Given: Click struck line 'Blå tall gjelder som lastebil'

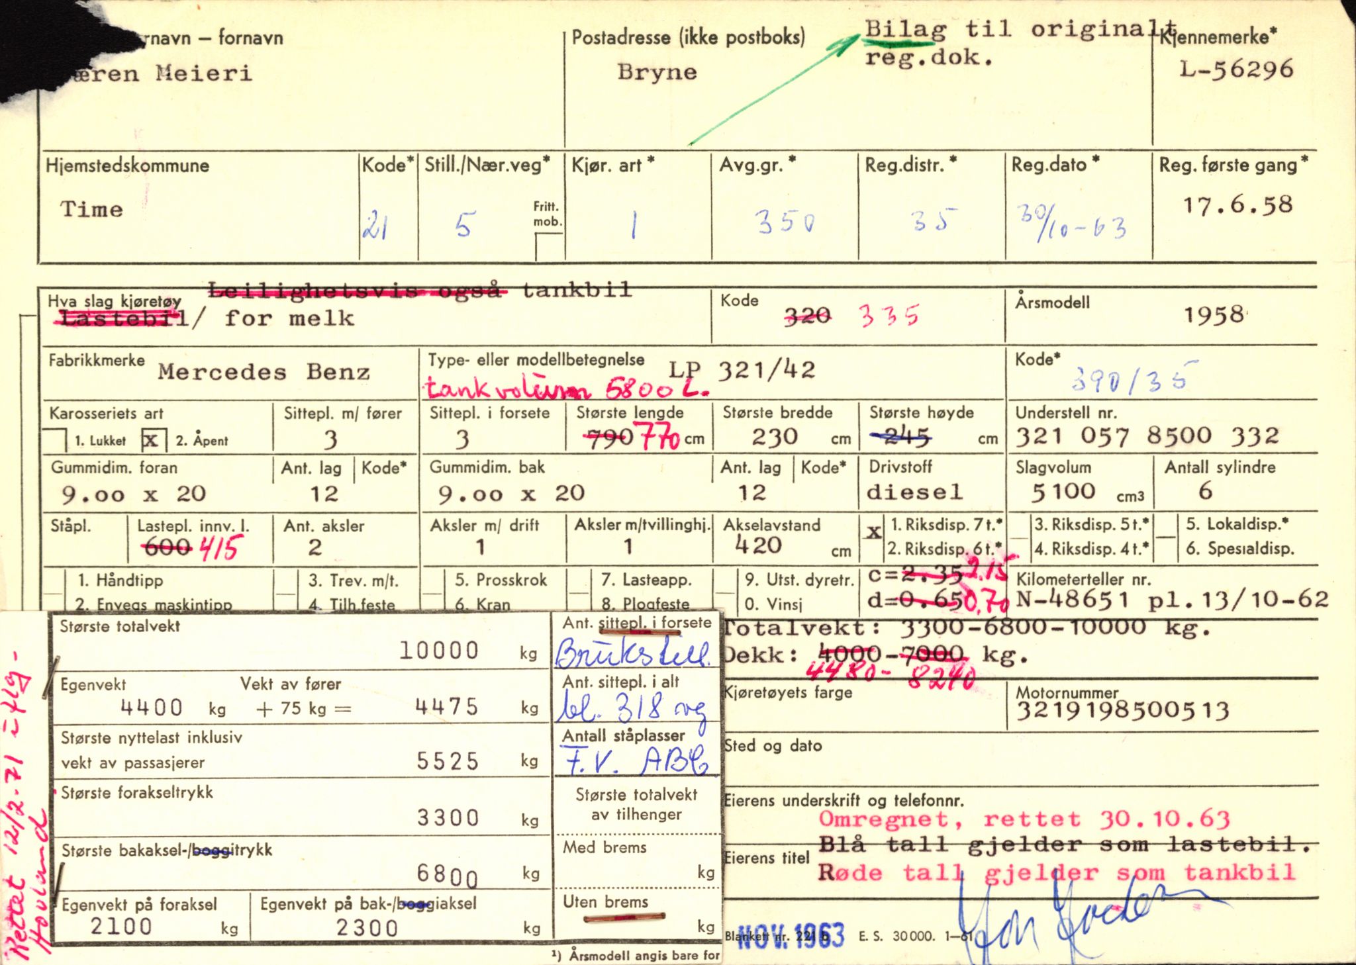Looking at the screenshot, I should (x=1066, y=845).
